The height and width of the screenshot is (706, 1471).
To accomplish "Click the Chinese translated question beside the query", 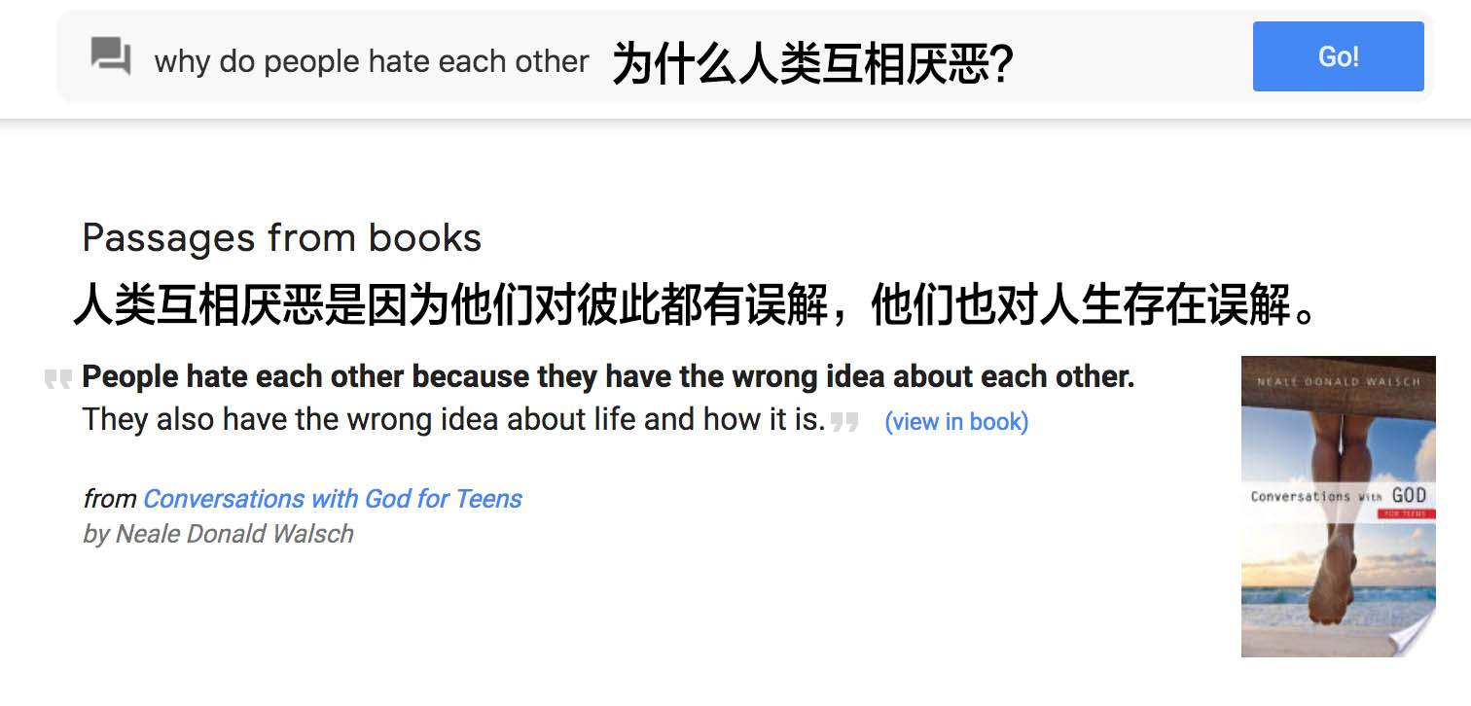I will [x=812, y=65].
